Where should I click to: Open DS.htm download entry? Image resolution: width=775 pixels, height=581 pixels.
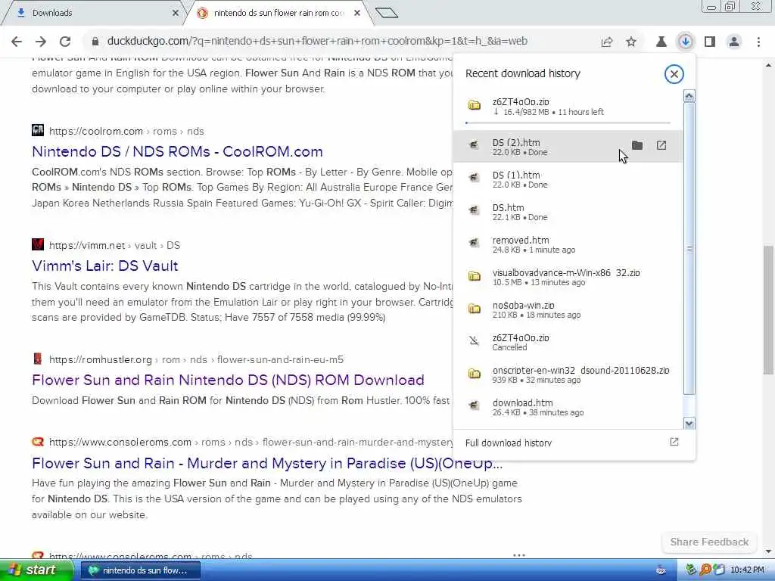(568, 212)
